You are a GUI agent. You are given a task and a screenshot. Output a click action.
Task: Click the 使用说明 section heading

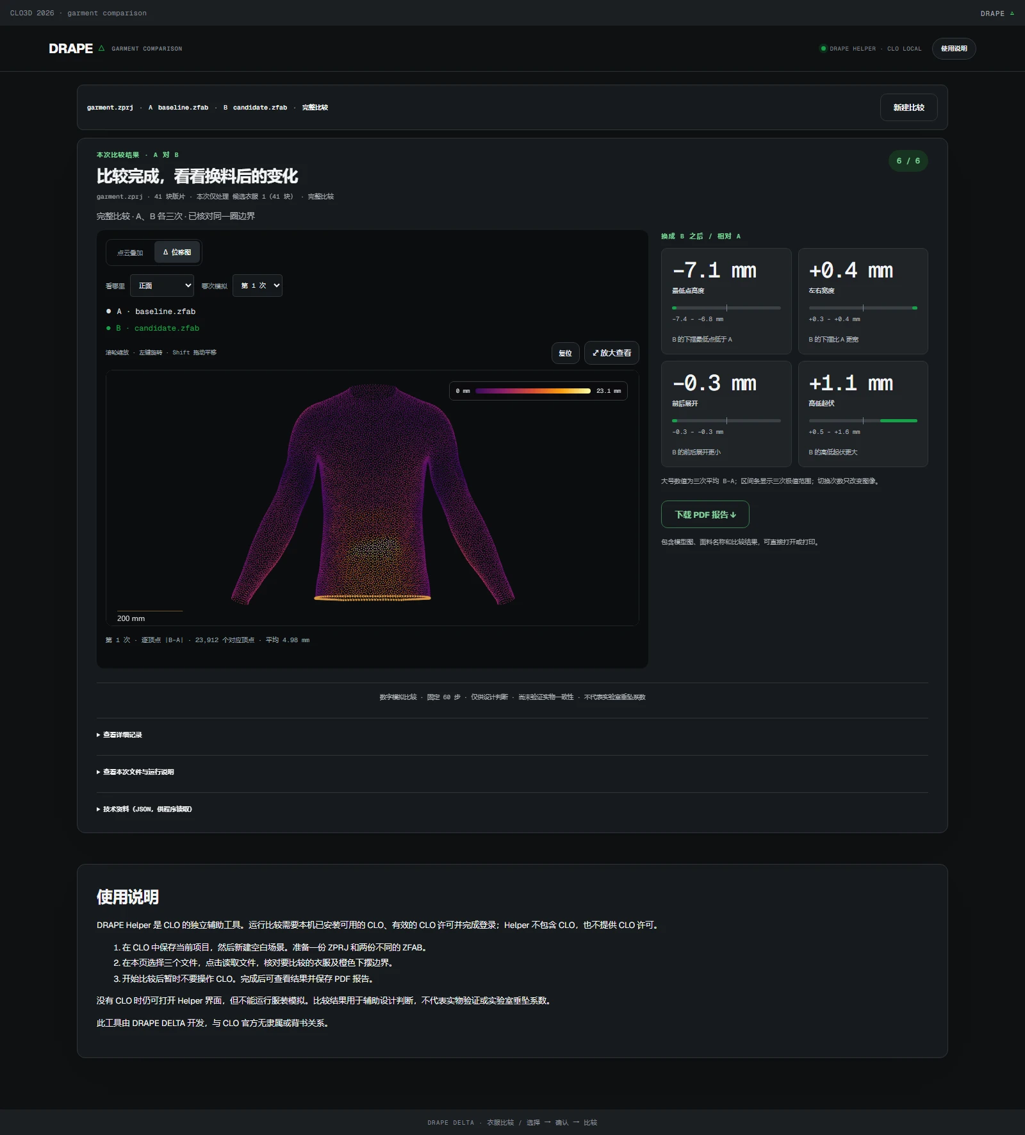coord(127,897)
